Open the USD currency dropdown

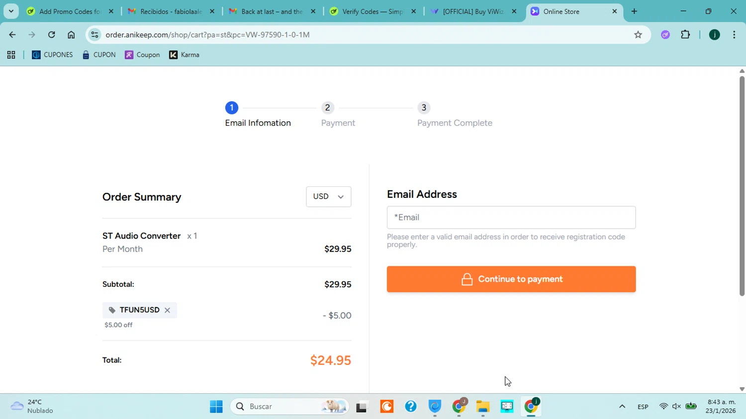328,196
